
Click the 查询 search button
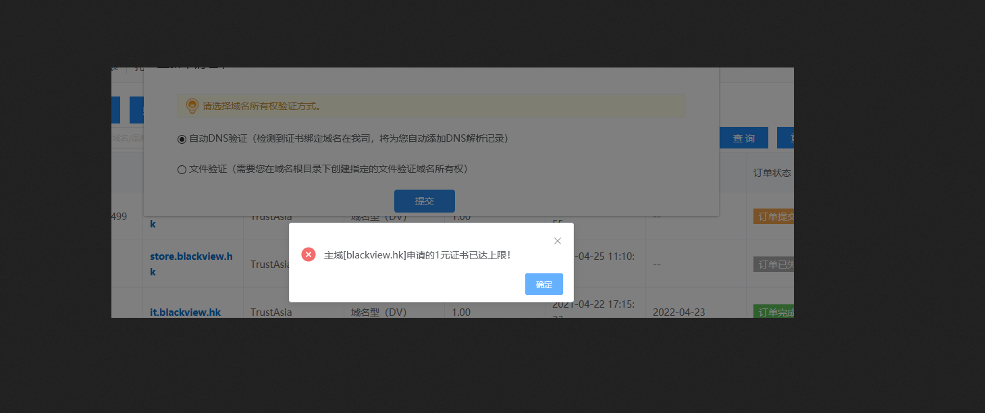744,138
